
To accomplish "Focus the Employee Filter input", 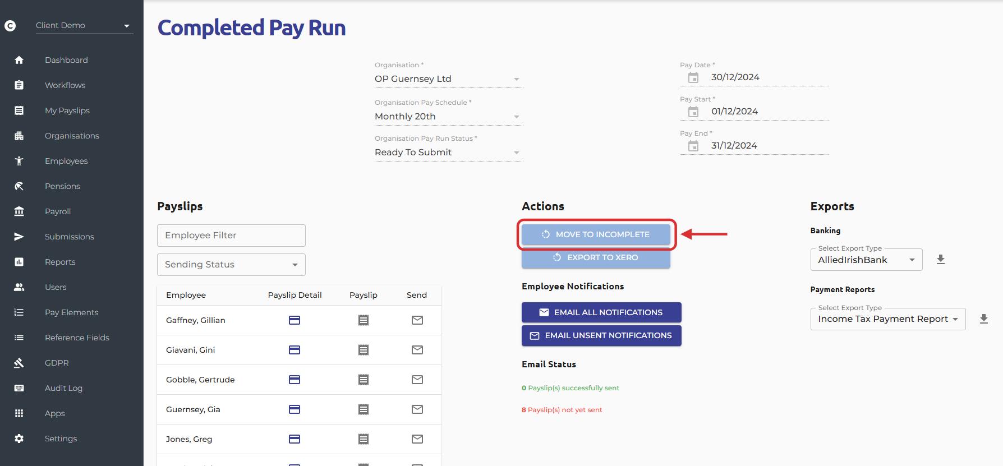I will click(x=231, y=236).
